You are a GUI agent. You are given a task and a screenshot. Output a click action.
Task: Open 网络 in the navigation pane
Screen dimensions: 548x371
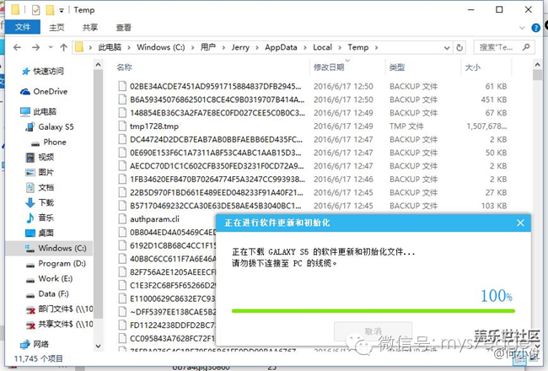pyautogui.click(x=35, y=344)
